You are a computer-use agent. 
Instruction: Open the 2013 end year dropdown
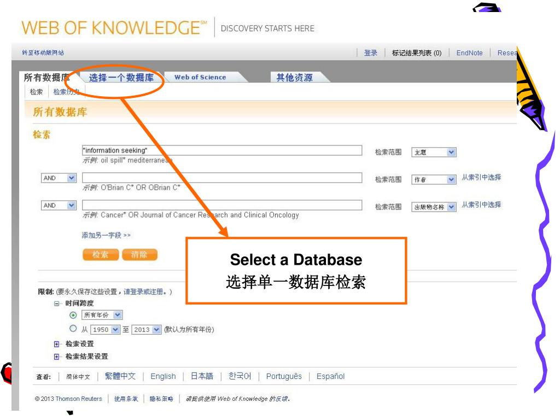(147, 330)
